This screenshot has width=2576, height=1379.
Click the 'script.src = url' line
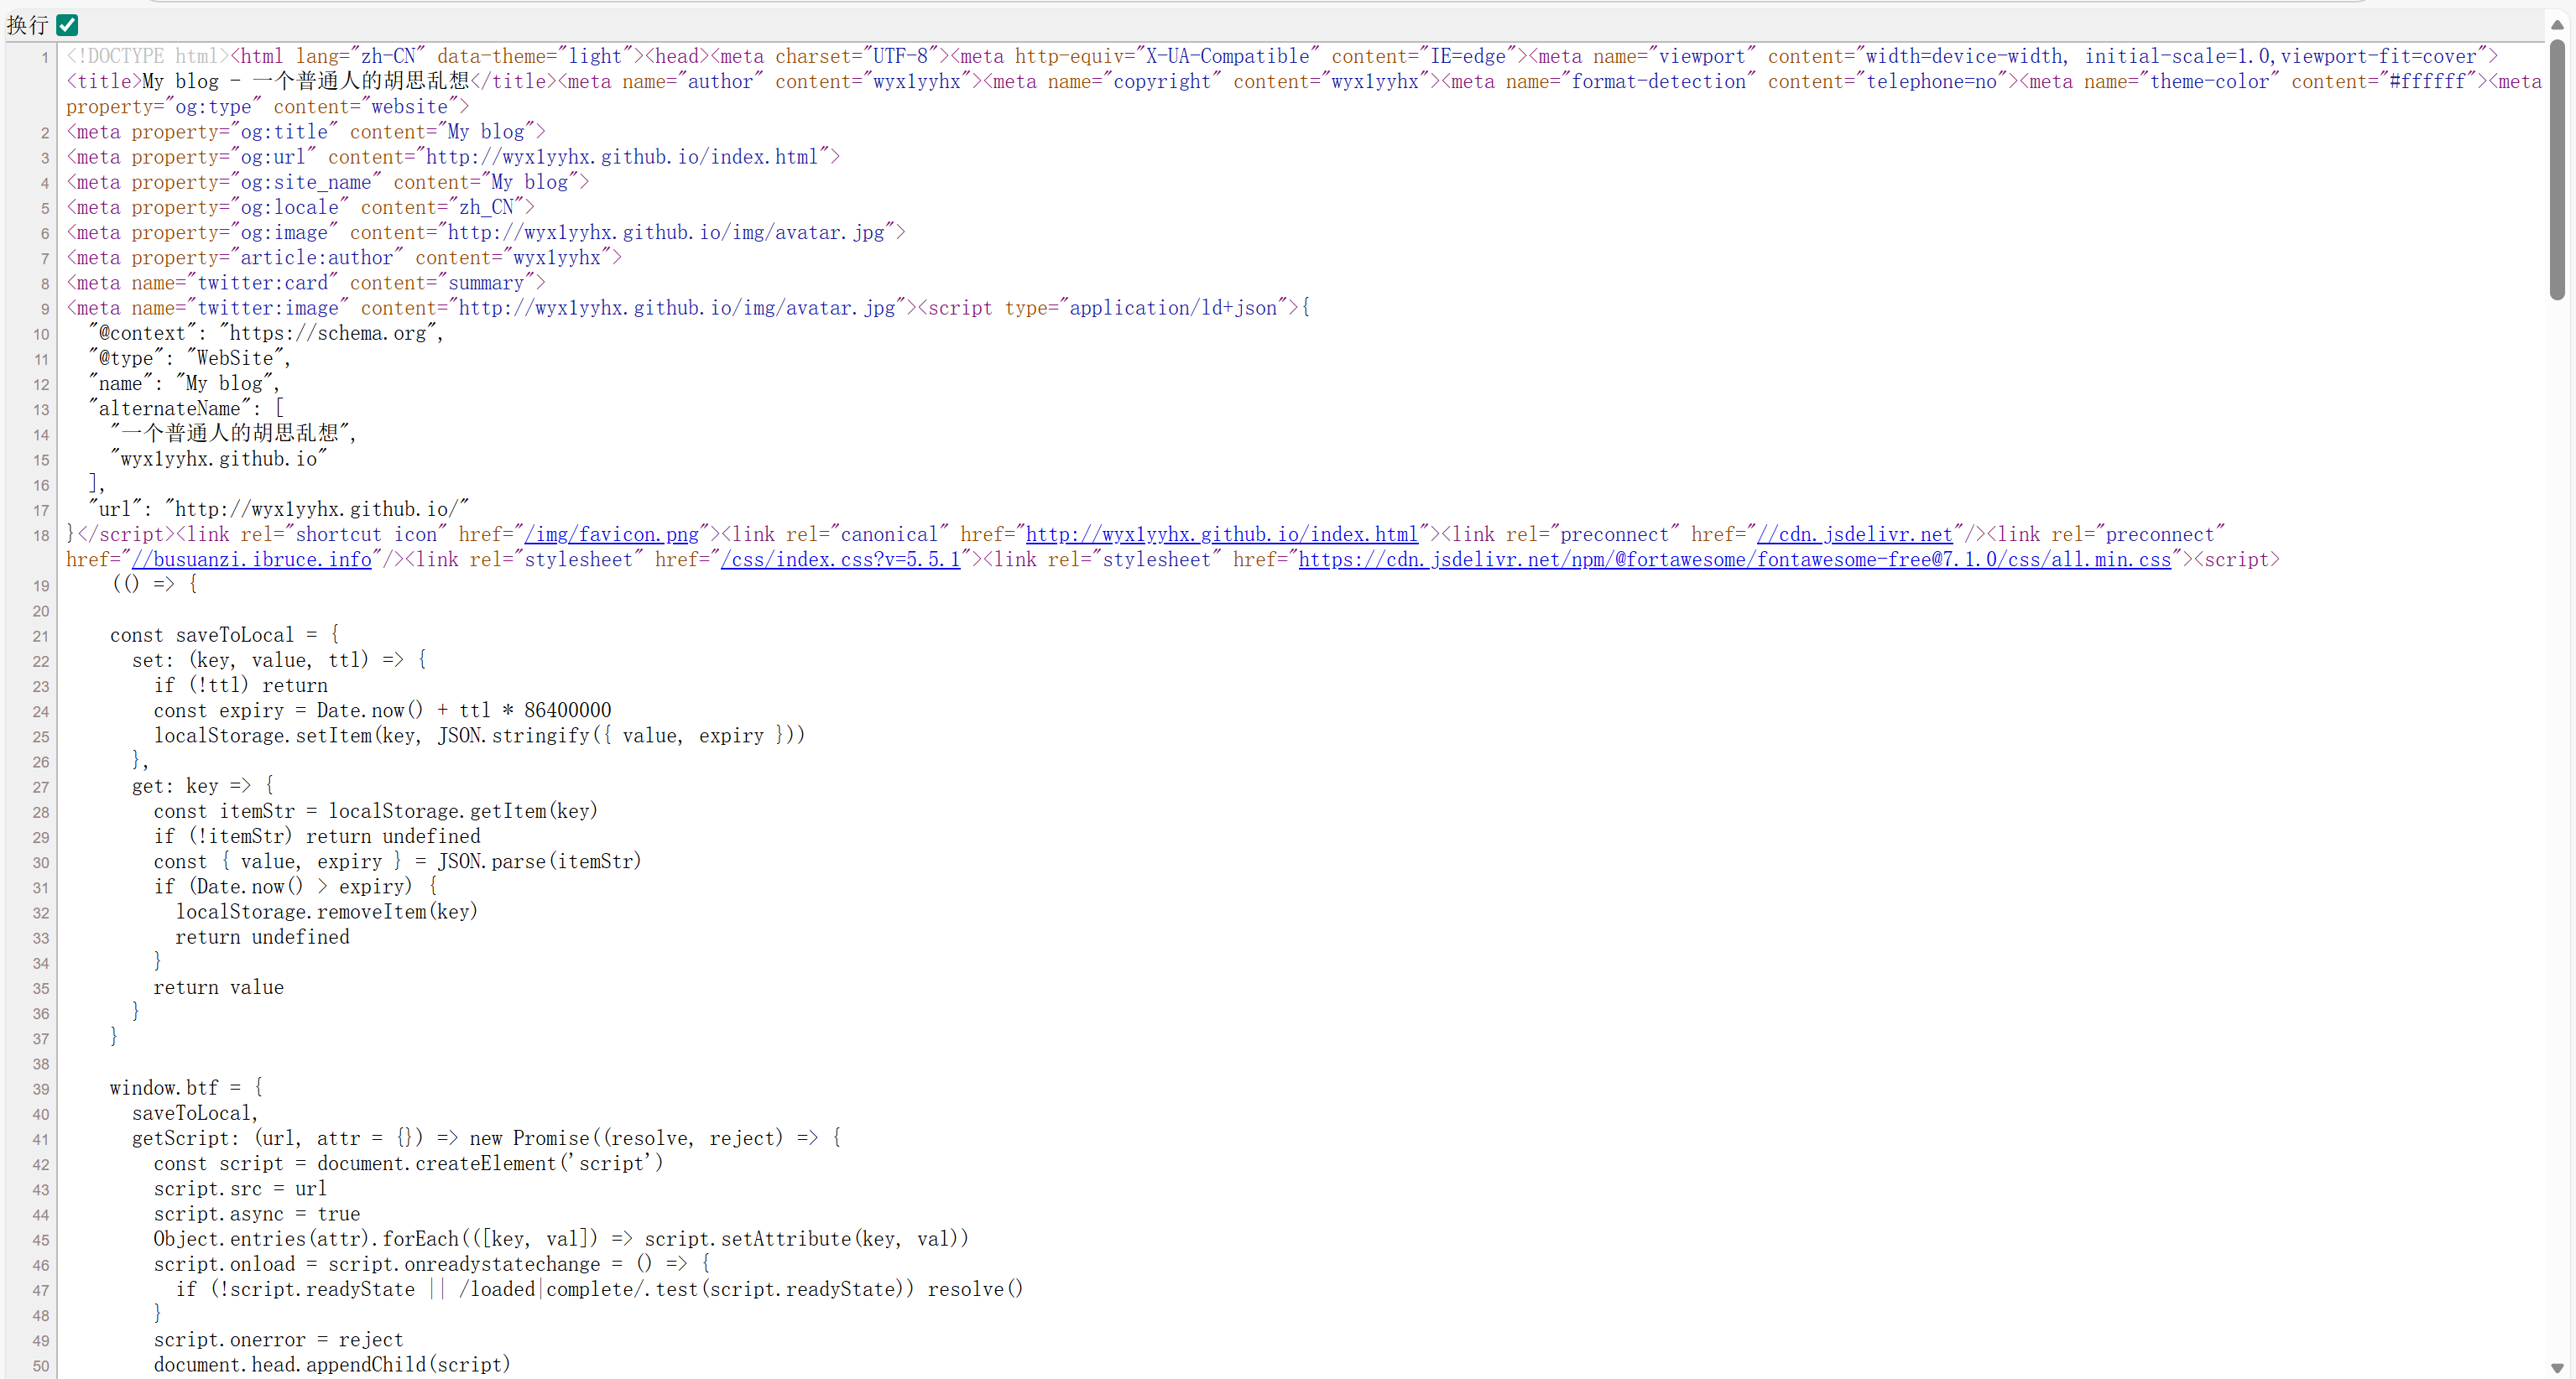point(240,1189)
